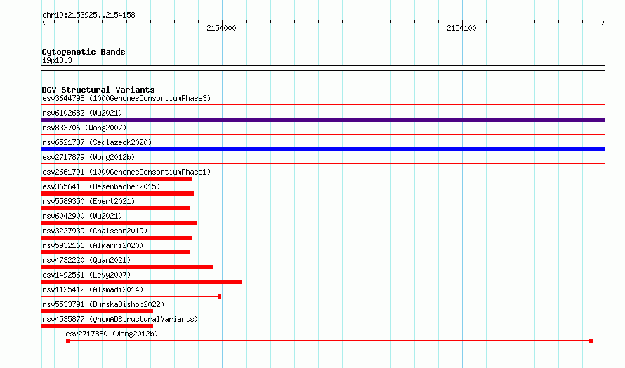The image size is (625, 368).
Task: Open the nsv6521787 (Sedlazeck2020) label
Action: pyautogui.click(x=97, y=142)
